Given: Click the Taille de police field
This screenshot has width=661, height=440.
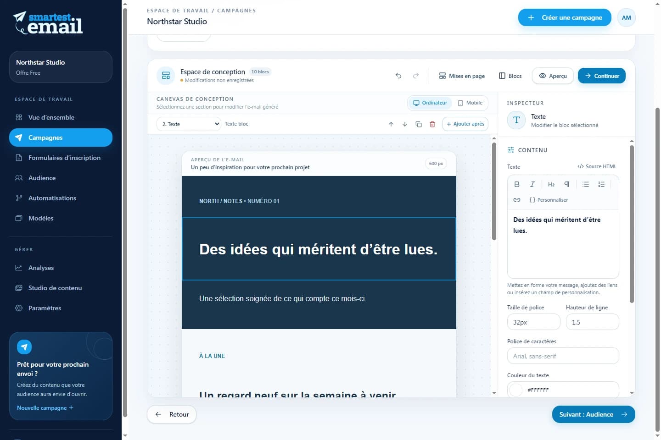Looking at the screenshot, I should click(x=533, y=322).
